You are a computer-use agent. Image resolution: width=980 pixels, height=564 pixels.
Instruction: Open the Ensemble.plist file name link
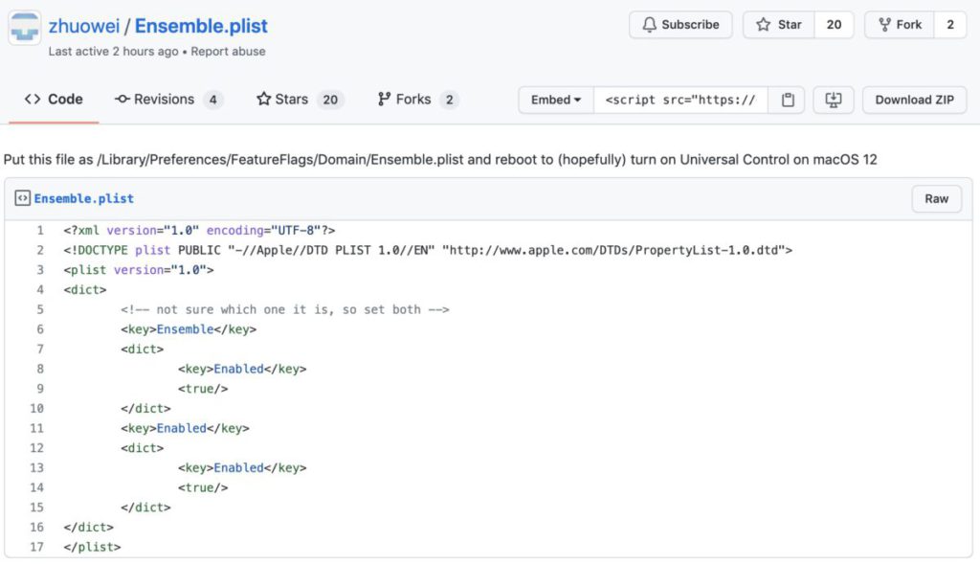[84, 199]
